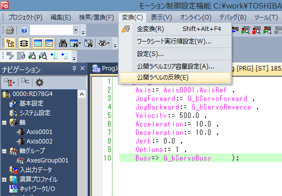Open the 検索/置換(F) menu
The width and height of the screenshot is (282, 196).
(96, 17)
